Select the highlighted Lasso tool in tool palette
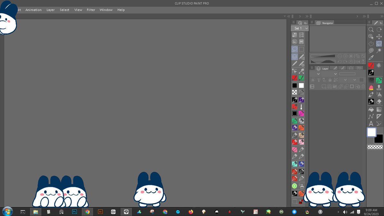This screenshot has height=216, width=384. [x=379, y=44]
